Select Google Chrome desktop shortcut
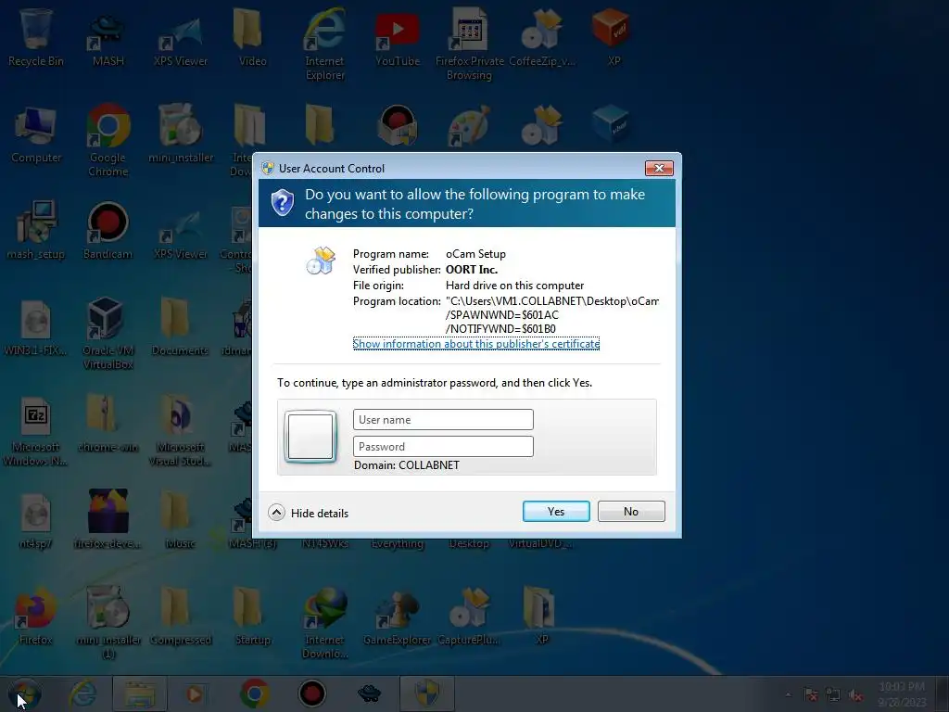The height and width of the screenshot is (712, 949). (108, 141)
